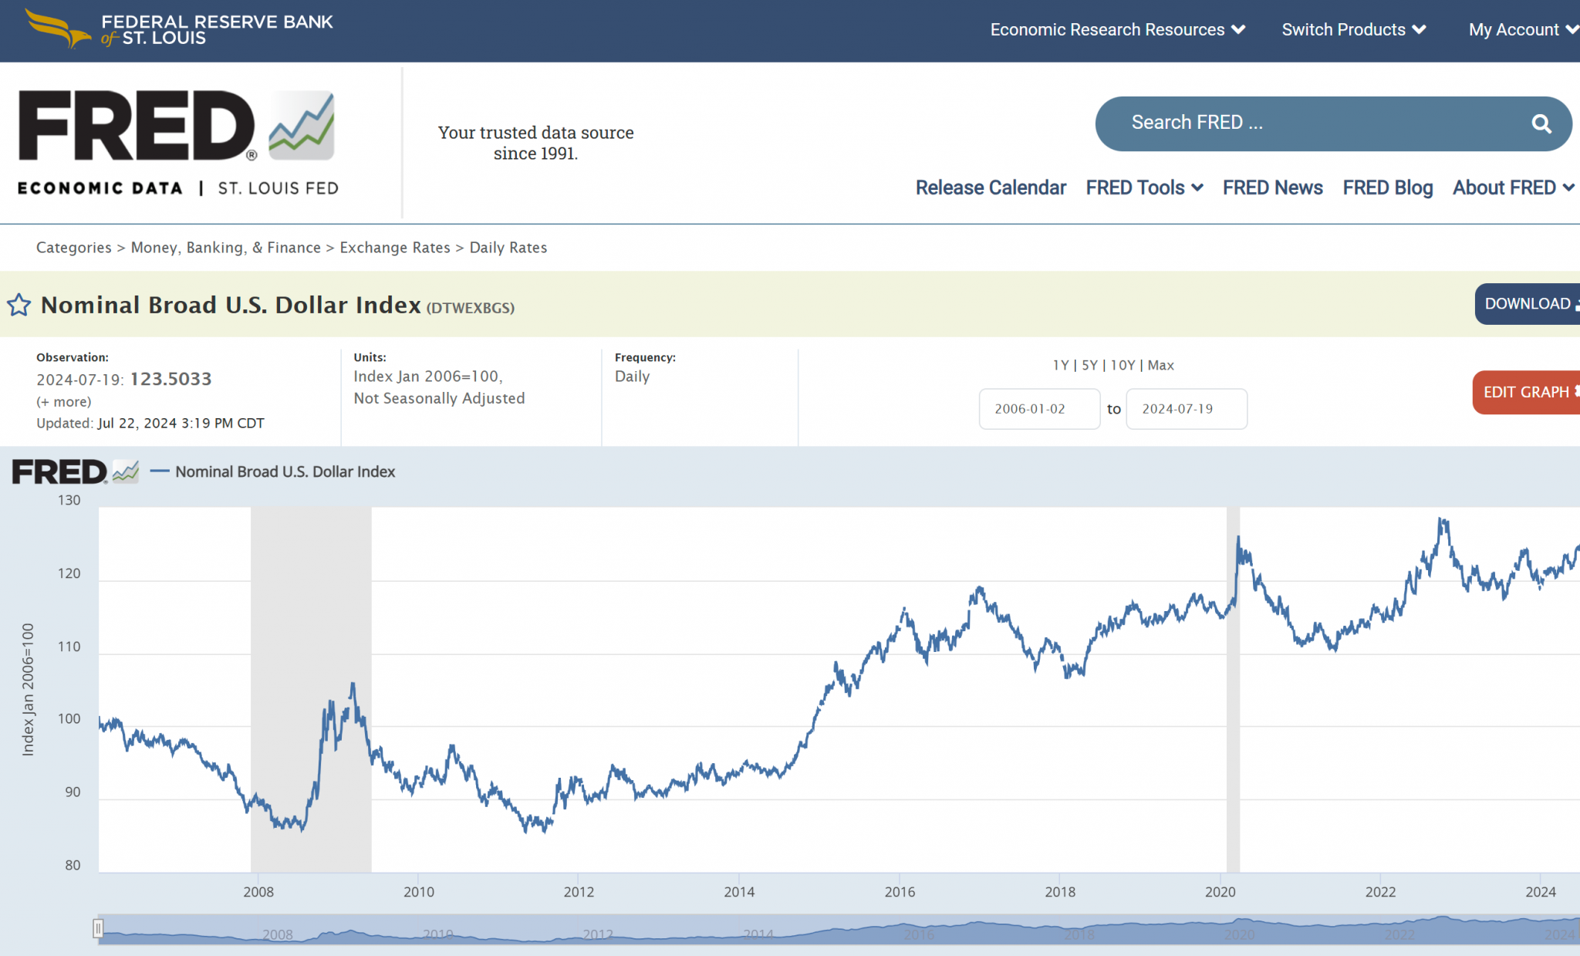Click the observation value 123.5033
This screenshot has width=1580, height=956.
(170, 379)
